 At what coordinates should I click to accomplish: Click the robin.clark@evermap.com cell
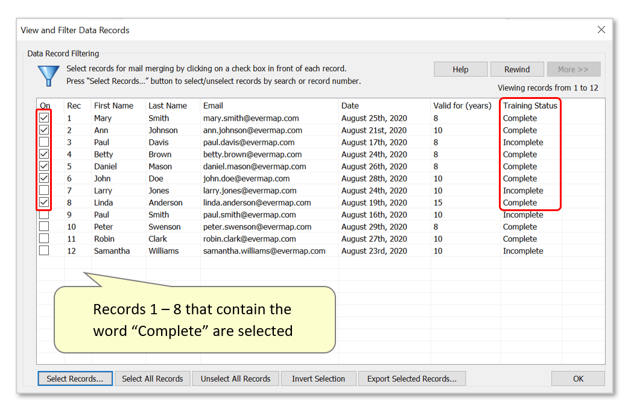point(250,239)
